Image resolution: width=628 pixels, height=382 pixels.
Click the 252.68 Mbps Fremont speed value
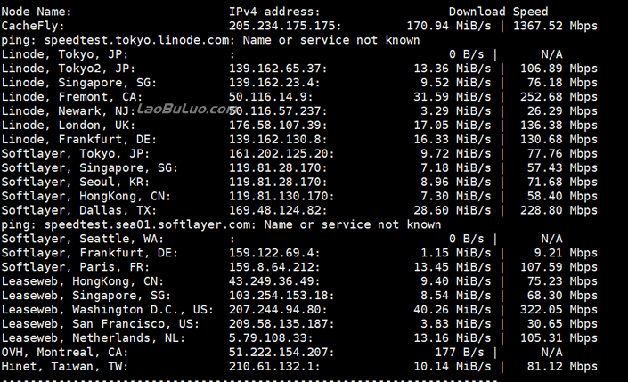click(559, 97)
